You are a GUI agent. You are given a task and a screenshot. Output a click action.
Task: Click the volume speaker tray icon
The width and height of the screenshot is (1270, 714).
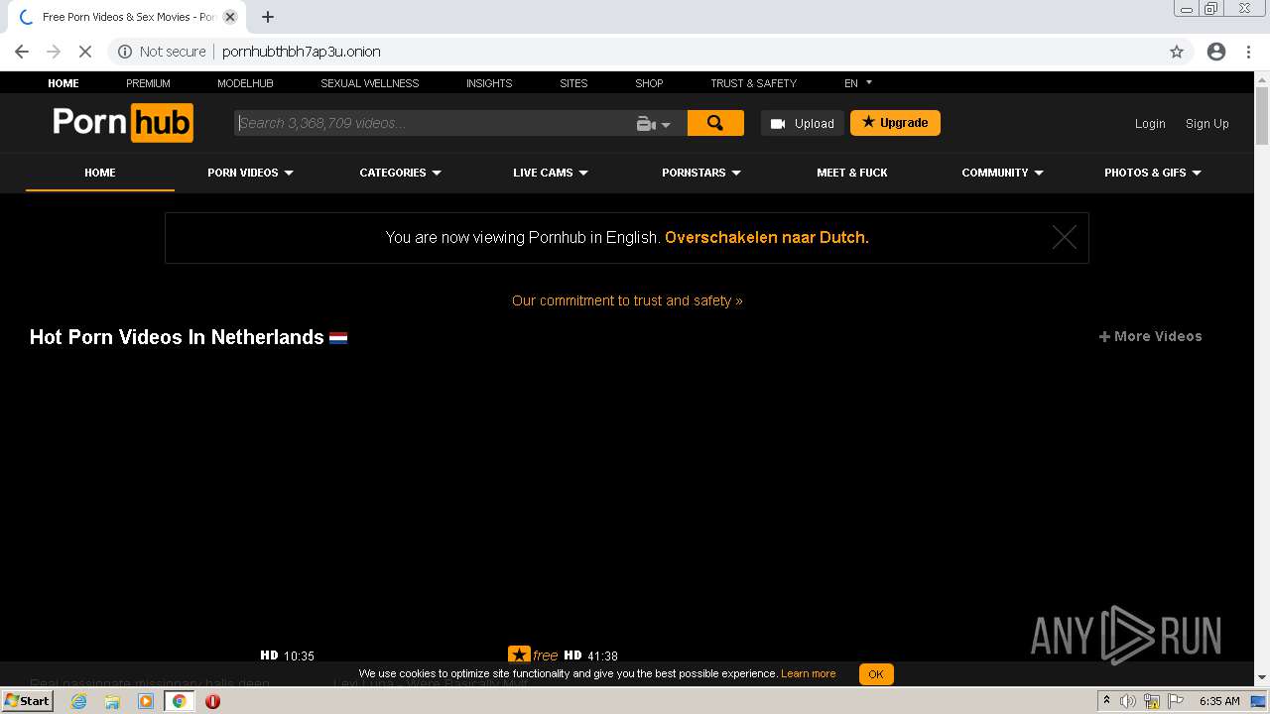(1128, 701)
